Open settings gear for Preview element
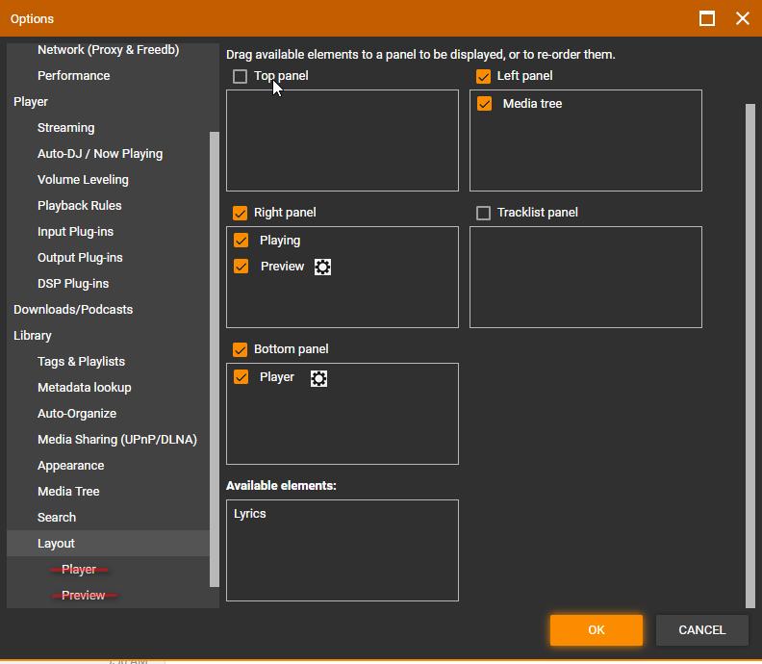The width and height of the screenshot is (762, 664). click(322, 267)
